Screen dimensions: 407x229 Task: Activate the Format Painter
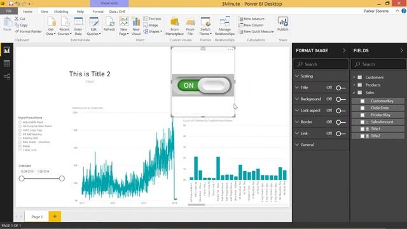click(28, 31)
